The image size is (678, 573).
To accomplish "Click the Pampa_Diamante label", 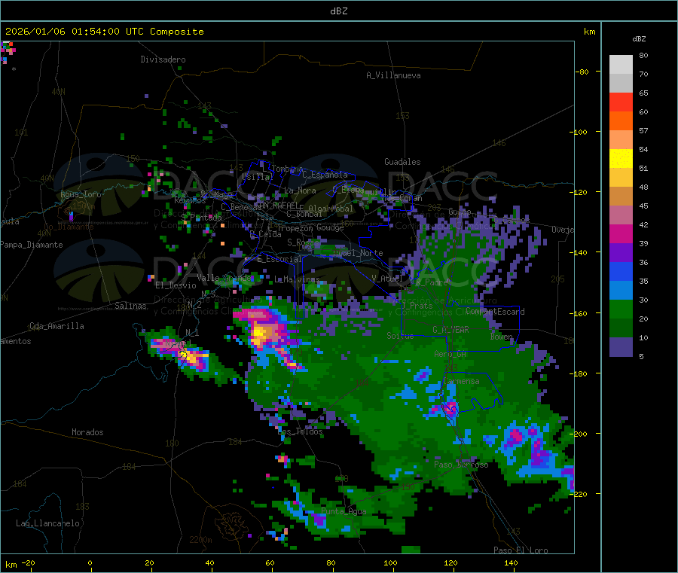I will point(32,245).
